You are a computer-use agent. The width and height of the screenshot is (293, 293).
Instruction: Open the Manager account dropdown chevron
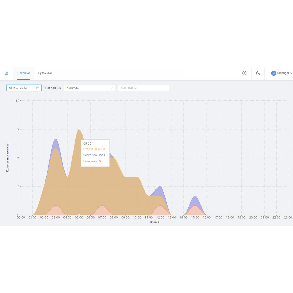point(291,73)
